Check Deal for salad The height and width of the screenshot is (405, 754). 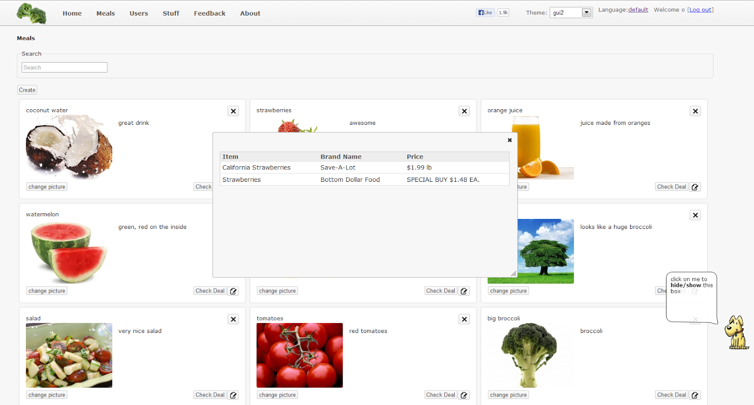[210, 395]
